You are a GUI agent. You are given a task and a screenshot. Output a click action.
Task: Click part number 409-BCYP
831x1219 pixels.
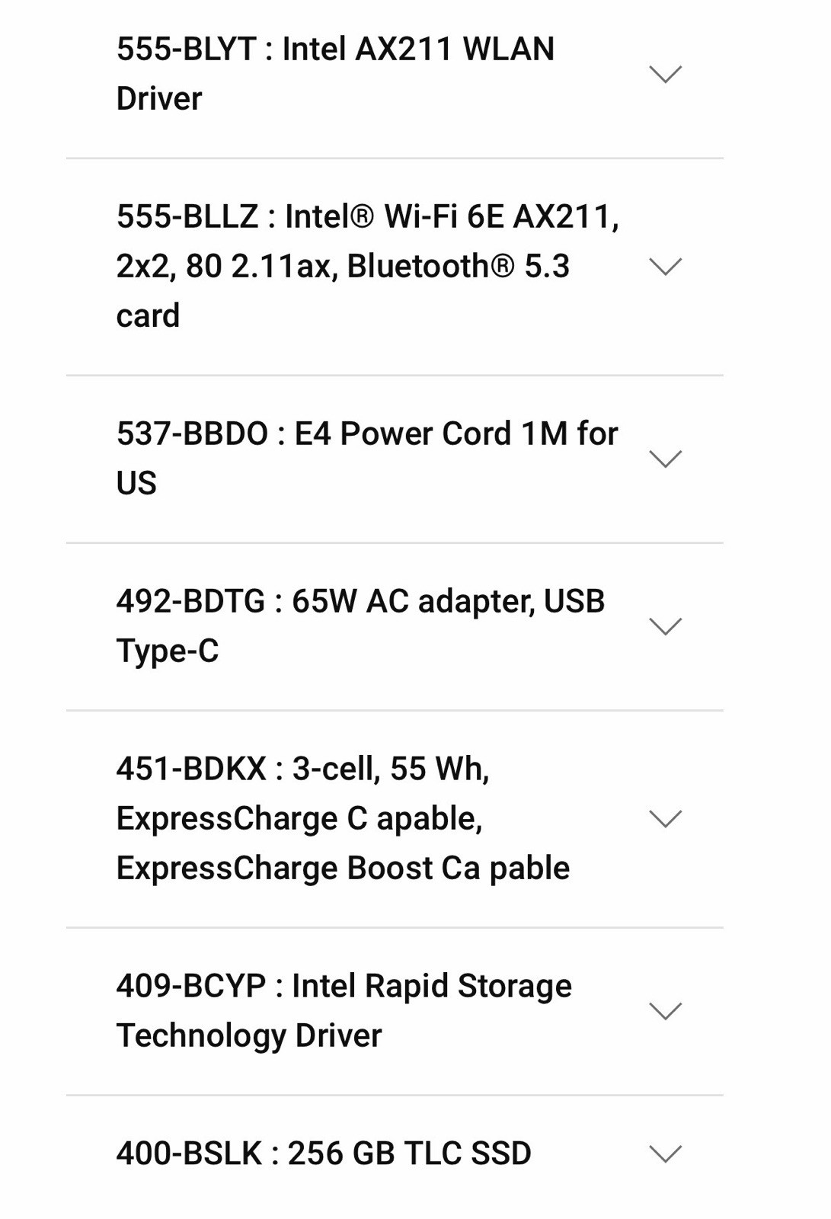(x=191, y=987)
